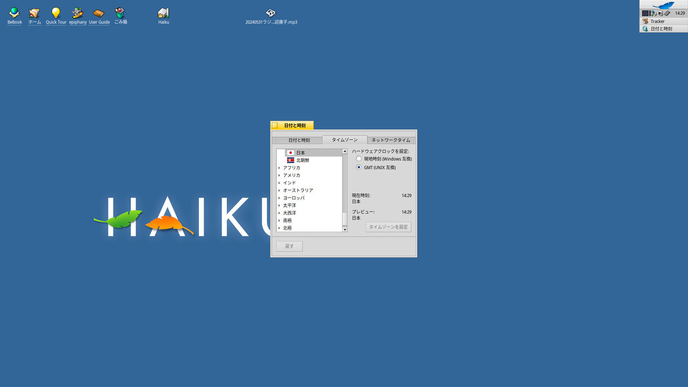
Task: Open the ネットワークタイム tab
Action: click(x=391, y=139)
